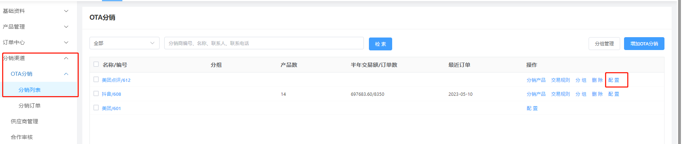Open 分销产品 for 抖音/608
This screenshot has width=682, height=144.
(x=536, y=94)
